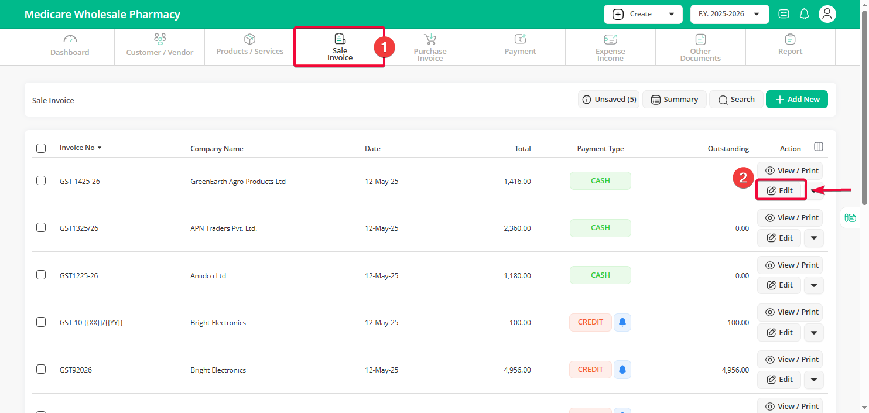869x413 pixels.
Task: Click reminder bell for GST-10-{{XX}}/{{YY}}
Action: pyautogui.click(x=622, y=322)
